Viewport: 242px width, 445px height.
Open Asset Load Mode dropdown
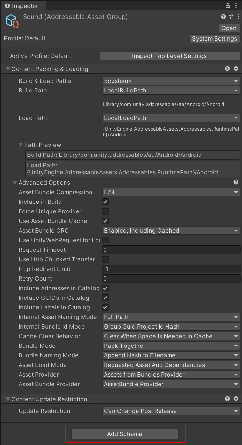(x=171, y=365)
